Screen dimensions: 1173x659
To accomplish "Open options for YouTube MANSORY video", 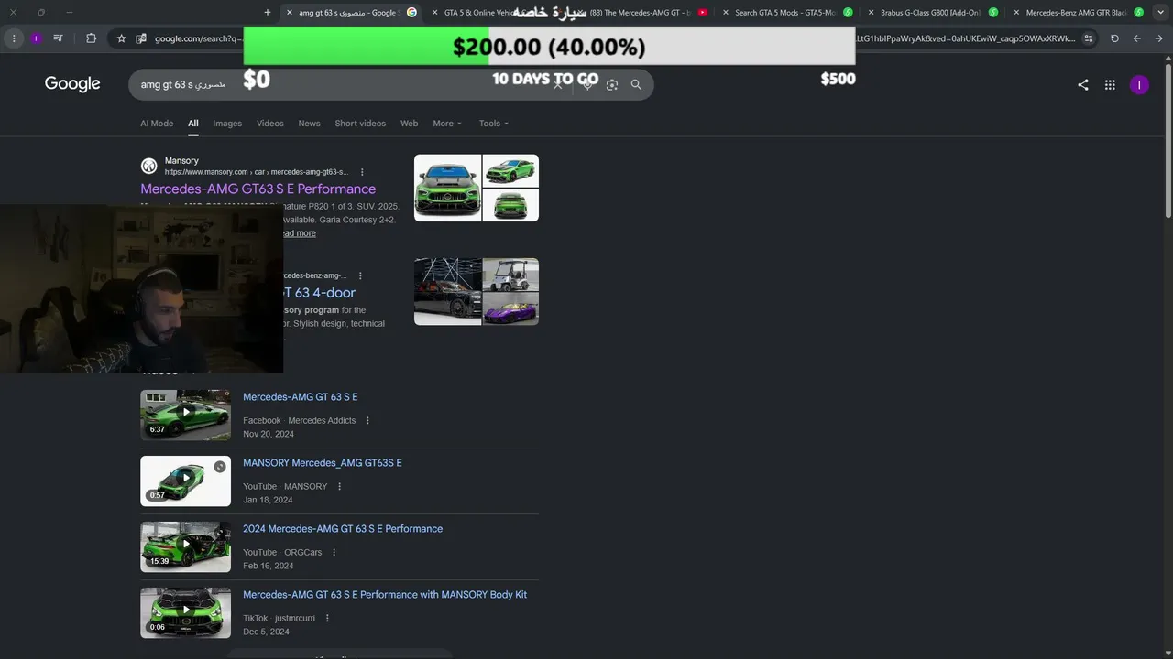I will pyautogui.click(x=339, y=487).
